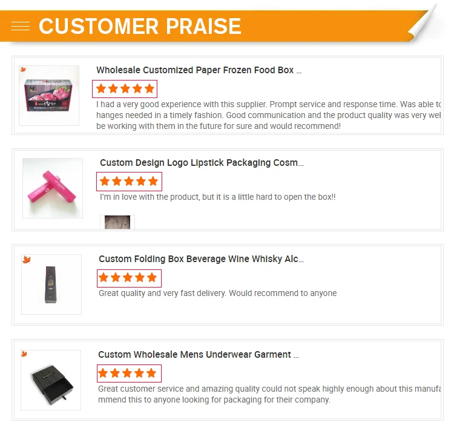Open the Custom Folding Box Beverage Wine Whisky title

201,259
